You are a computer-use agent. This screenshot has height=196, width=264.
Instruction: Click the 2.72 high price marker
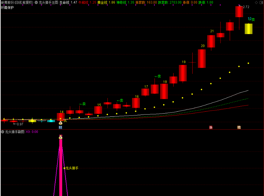coord(245,7)
